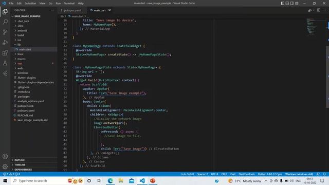
Task: Open Dart DevTools from status bar
Action: pyautogui.click(x=247, y=174)
